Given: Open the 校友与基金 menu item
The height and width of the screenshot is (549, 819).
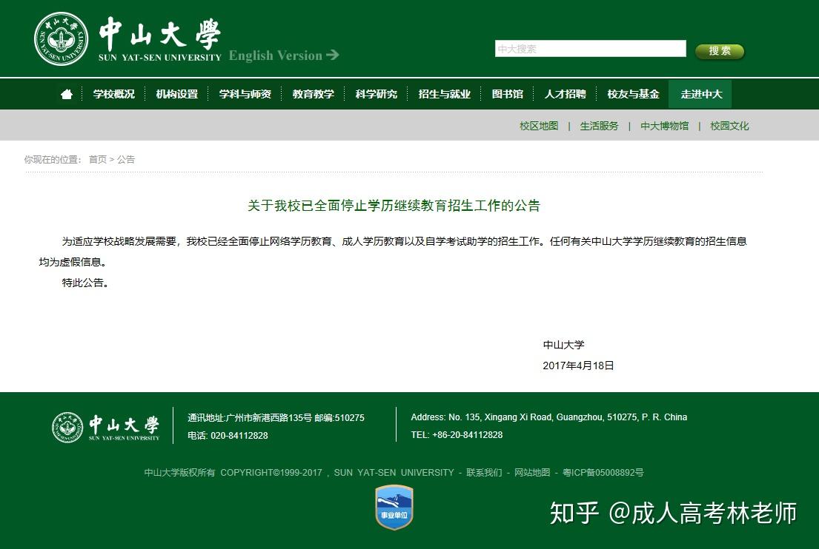Looking at the screenshot, I should (x=633, y=95).
